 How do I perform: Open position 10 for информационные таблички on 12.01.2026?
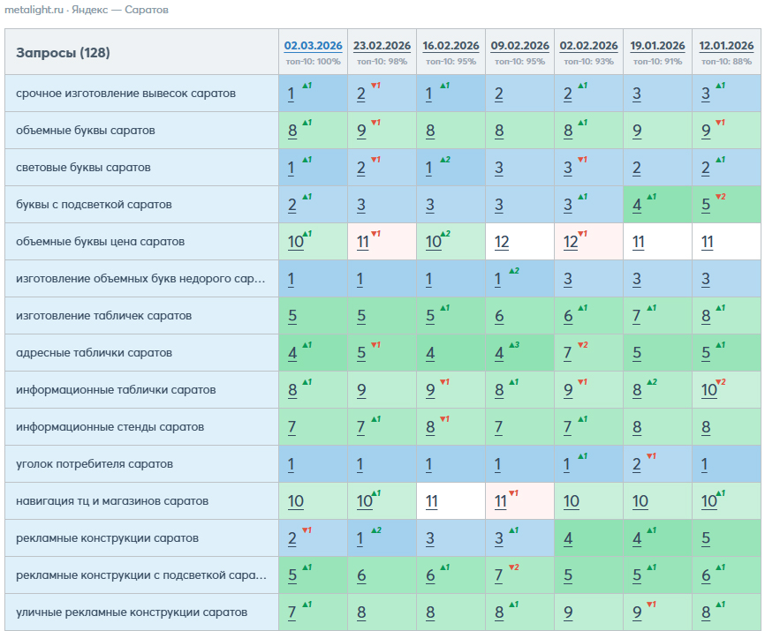tap(708, 390)
